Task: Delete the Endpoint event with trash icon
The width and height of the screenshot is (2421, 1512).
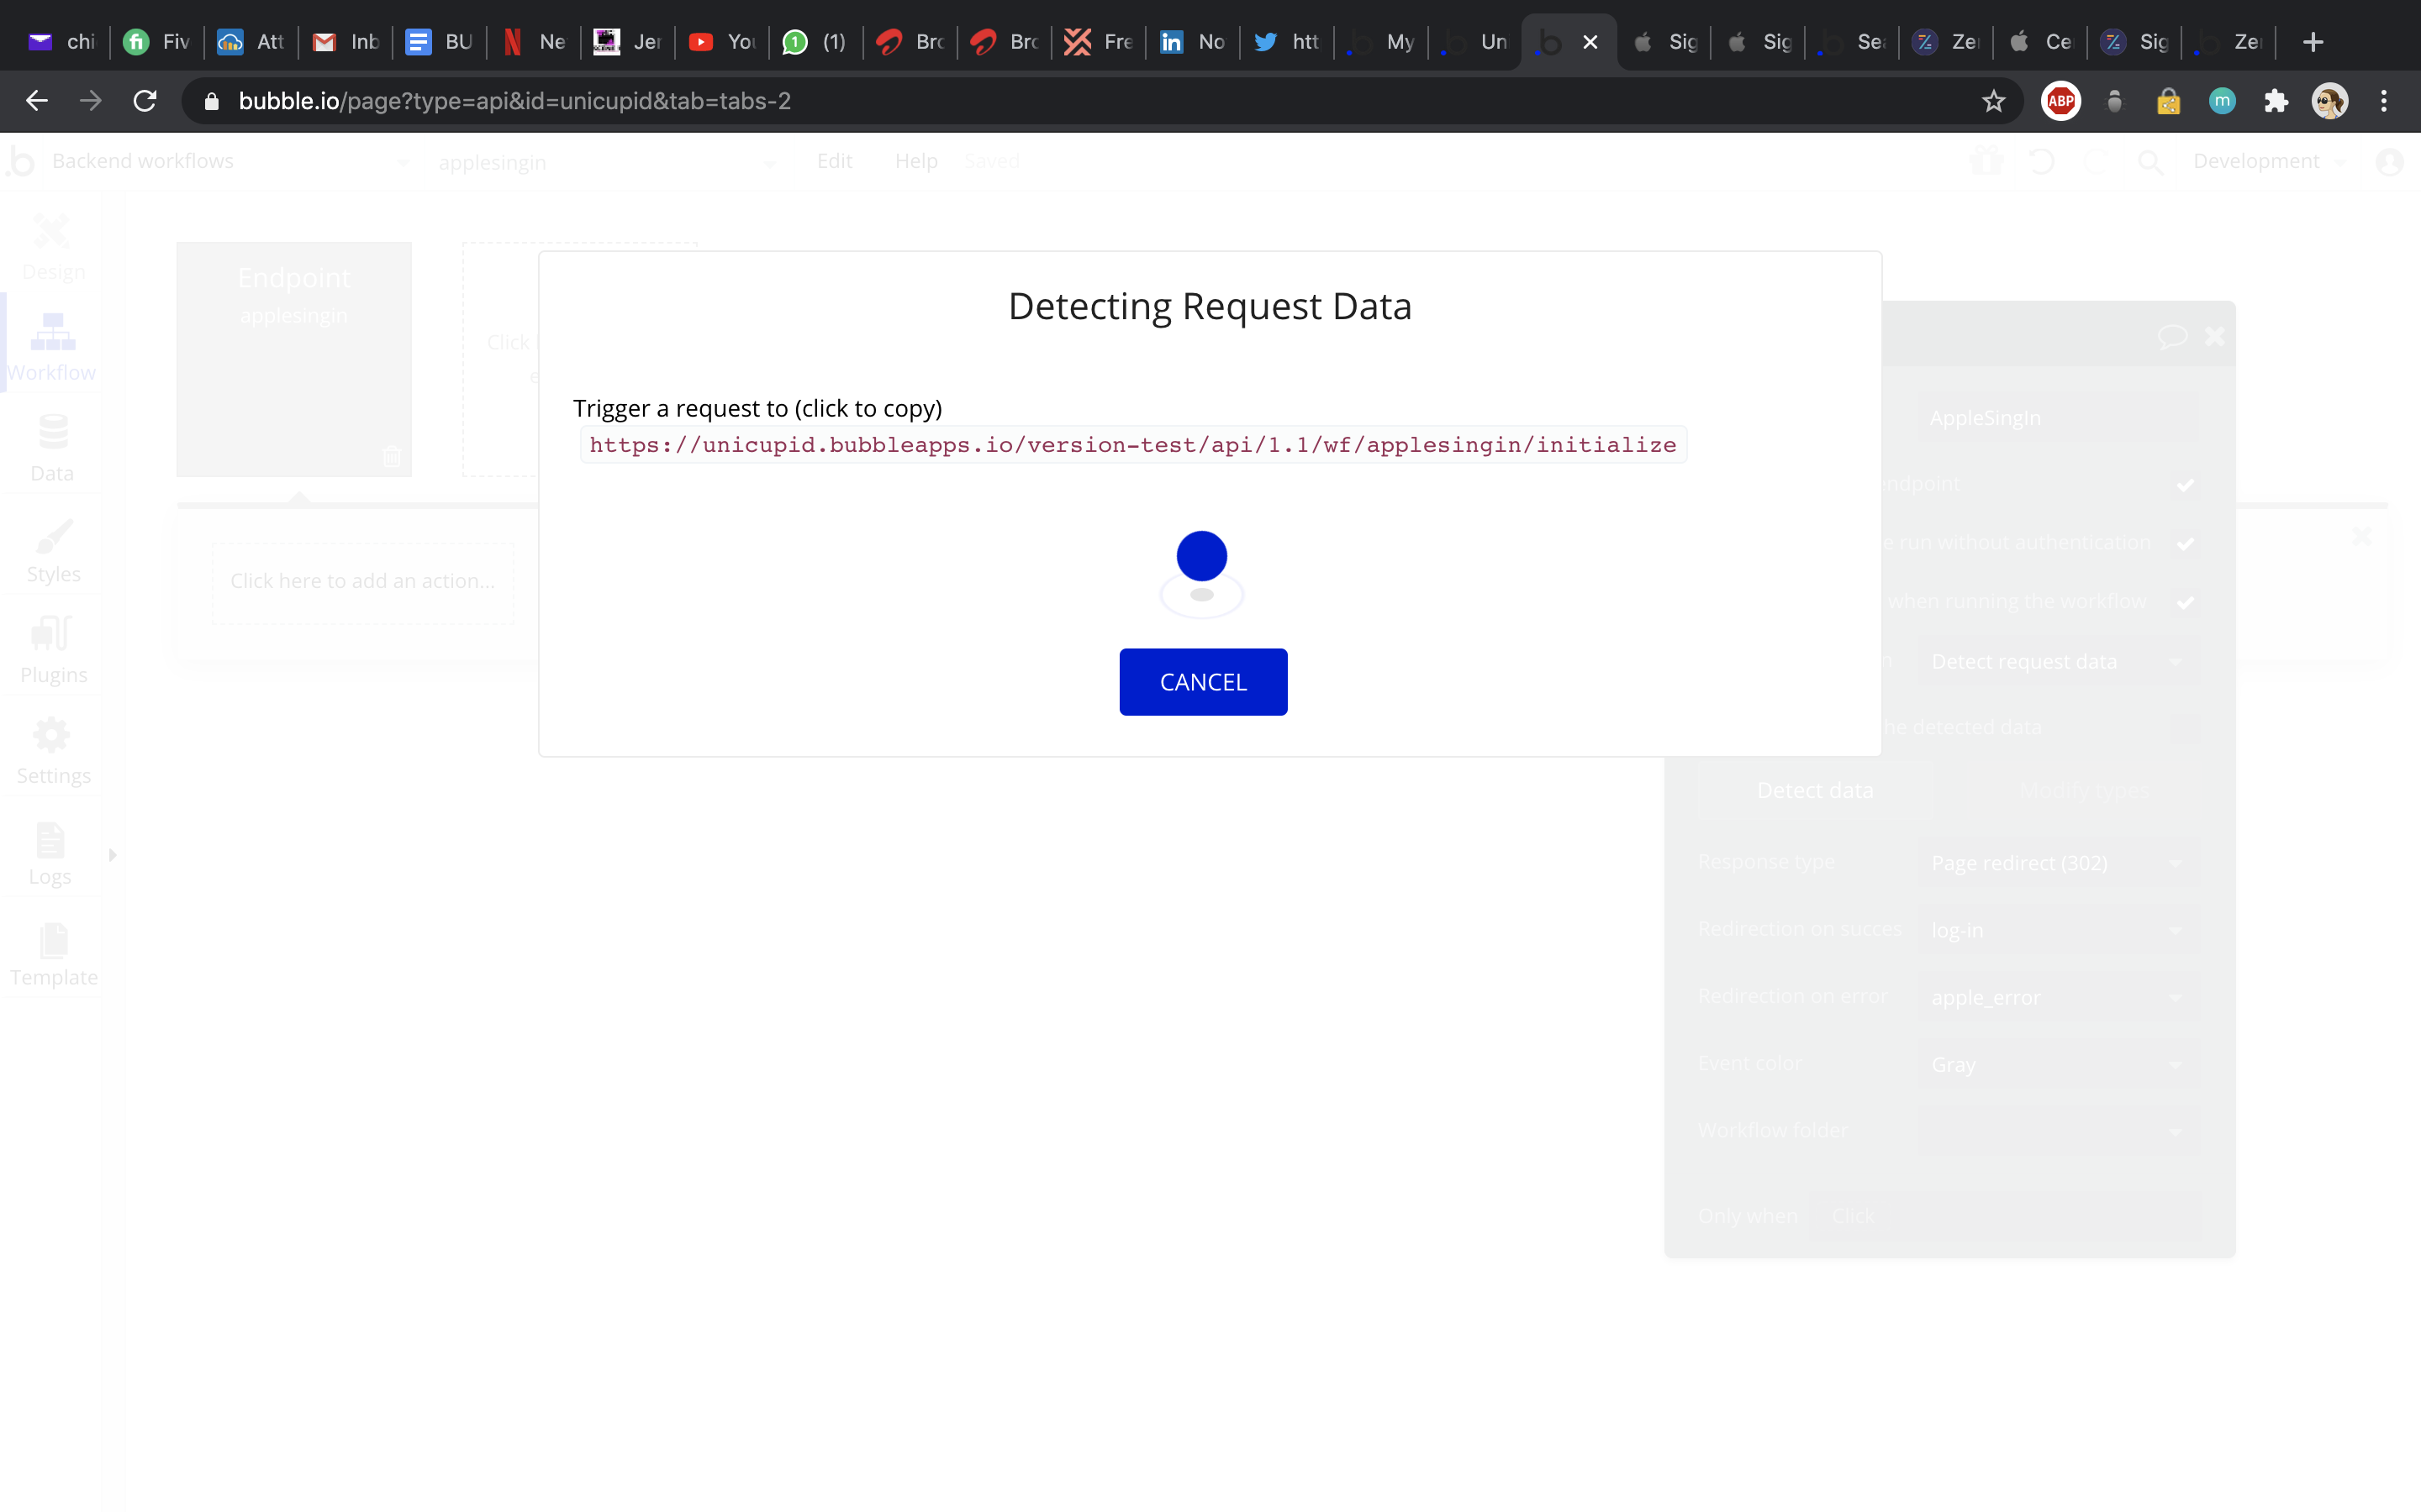Action: tap(391, 457)
